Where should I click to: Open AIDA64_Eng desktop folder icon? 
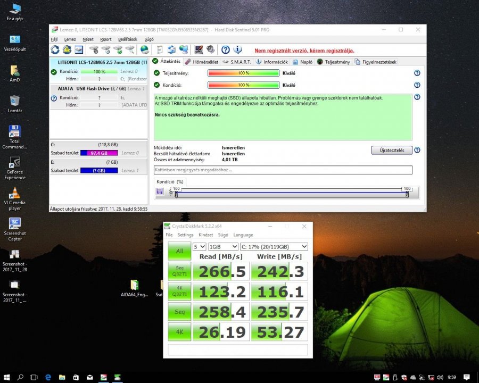[135, 288]
